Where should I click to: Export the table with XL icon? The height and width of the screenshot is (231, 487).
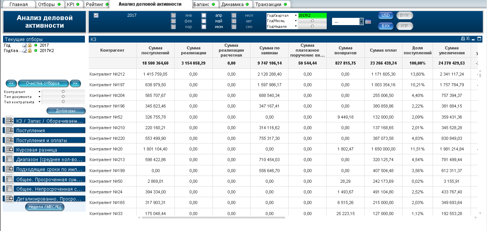[x=468, y=39]
